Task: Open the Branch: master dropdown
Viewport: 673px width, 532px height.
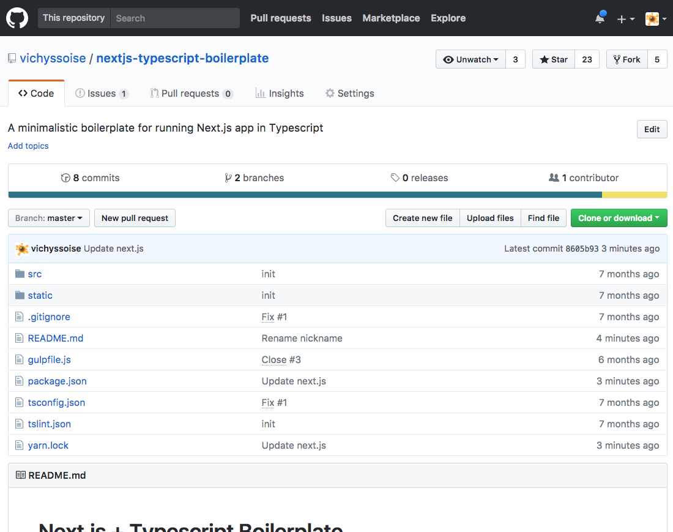Action: (49, 218)
